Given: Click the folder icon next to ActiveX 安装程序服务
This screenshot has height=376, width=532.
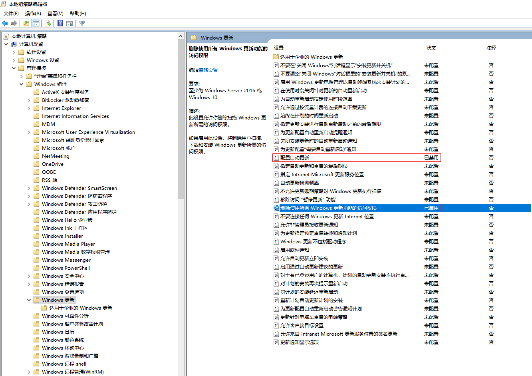Looking at the screenshot, I should point(37,92).
